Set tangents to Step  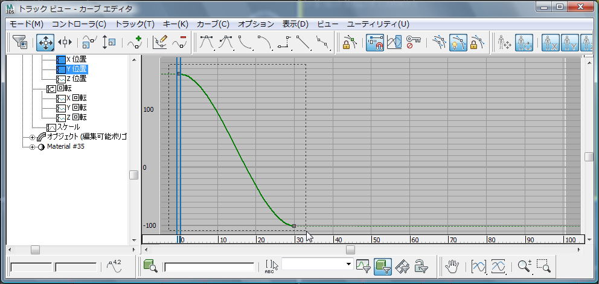point(284,42)
